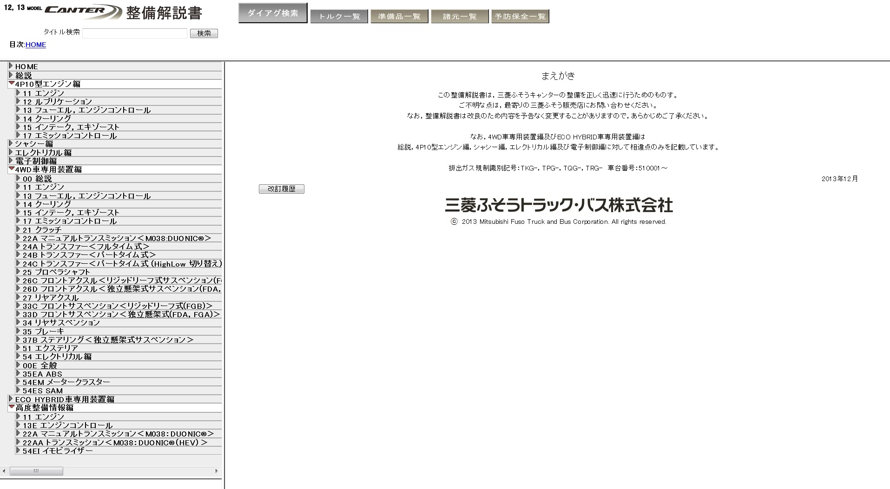Screen dimensions: 890x489
Task: Select 54EI イモビライザー tree item
Action: [x=58, y=450]
